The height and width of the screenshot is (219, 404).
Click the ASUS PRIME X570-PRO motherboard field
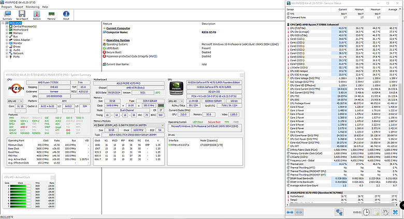click(x=128, y=83)
